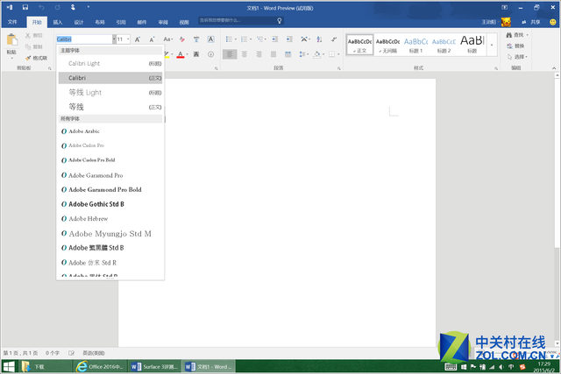
Task: Click the smiley feedback icon
Action: (x=553, y=22)
